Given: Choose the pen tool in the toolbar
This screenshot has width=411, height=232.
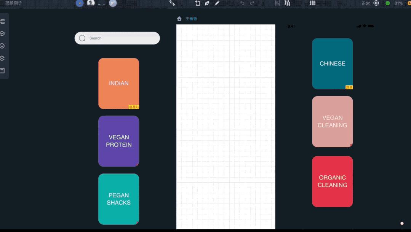Looking at the screenshot, I should point(207,3).
